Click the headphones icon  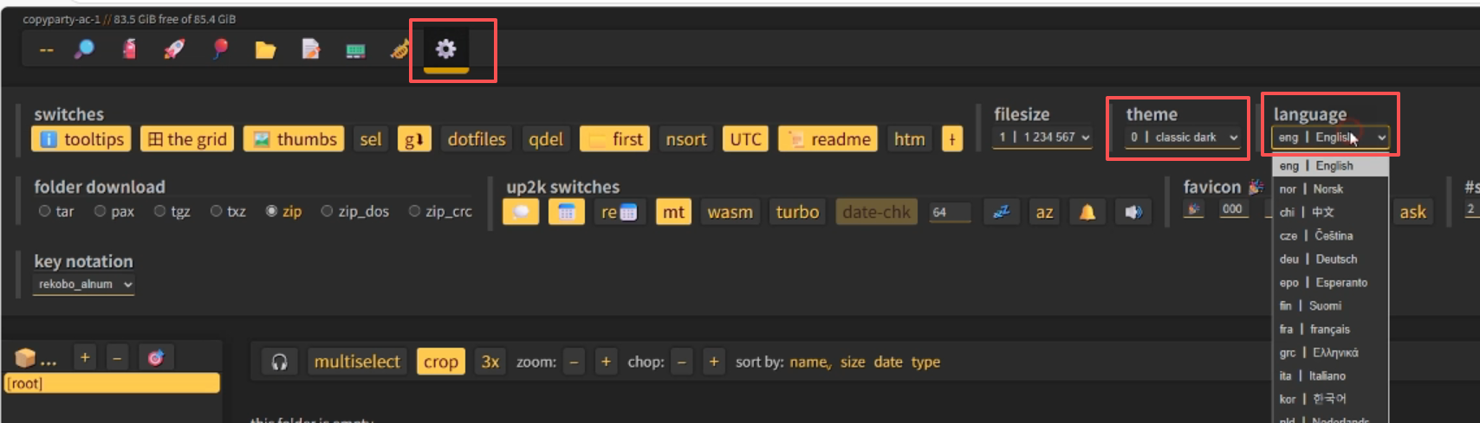(x=279, y=362)
